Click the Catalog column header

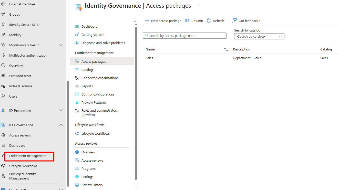pyautogui.click(x=326, y=49)
